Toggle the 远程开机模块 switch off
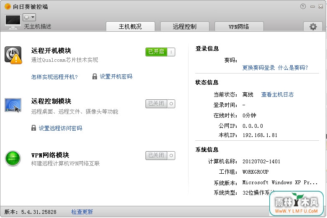The image size is (327, 218). (160, 52)
